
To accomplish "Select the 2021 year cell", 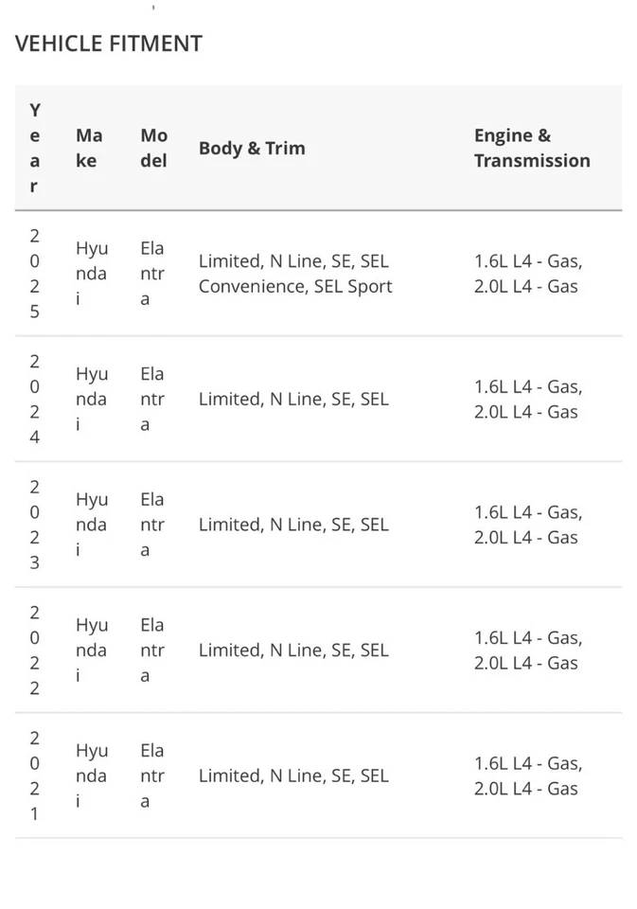I will click(35, 775).
